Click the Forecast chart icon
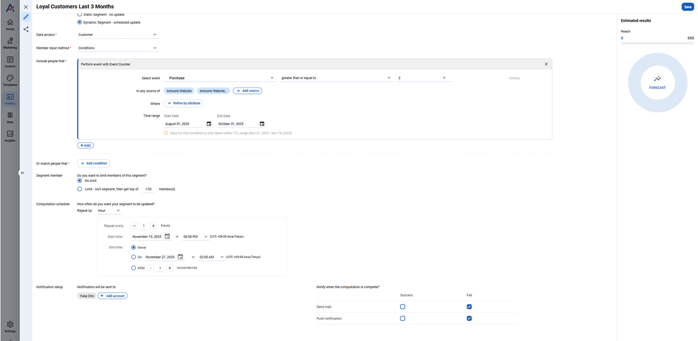Image resolution: width=698 pixels, height=341 pixels. (657, 79)
